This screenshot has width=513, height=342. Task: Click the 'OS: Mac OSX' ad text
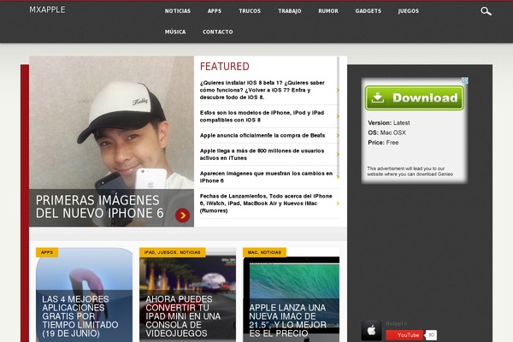pyautogui.click(x=386, y=133)
